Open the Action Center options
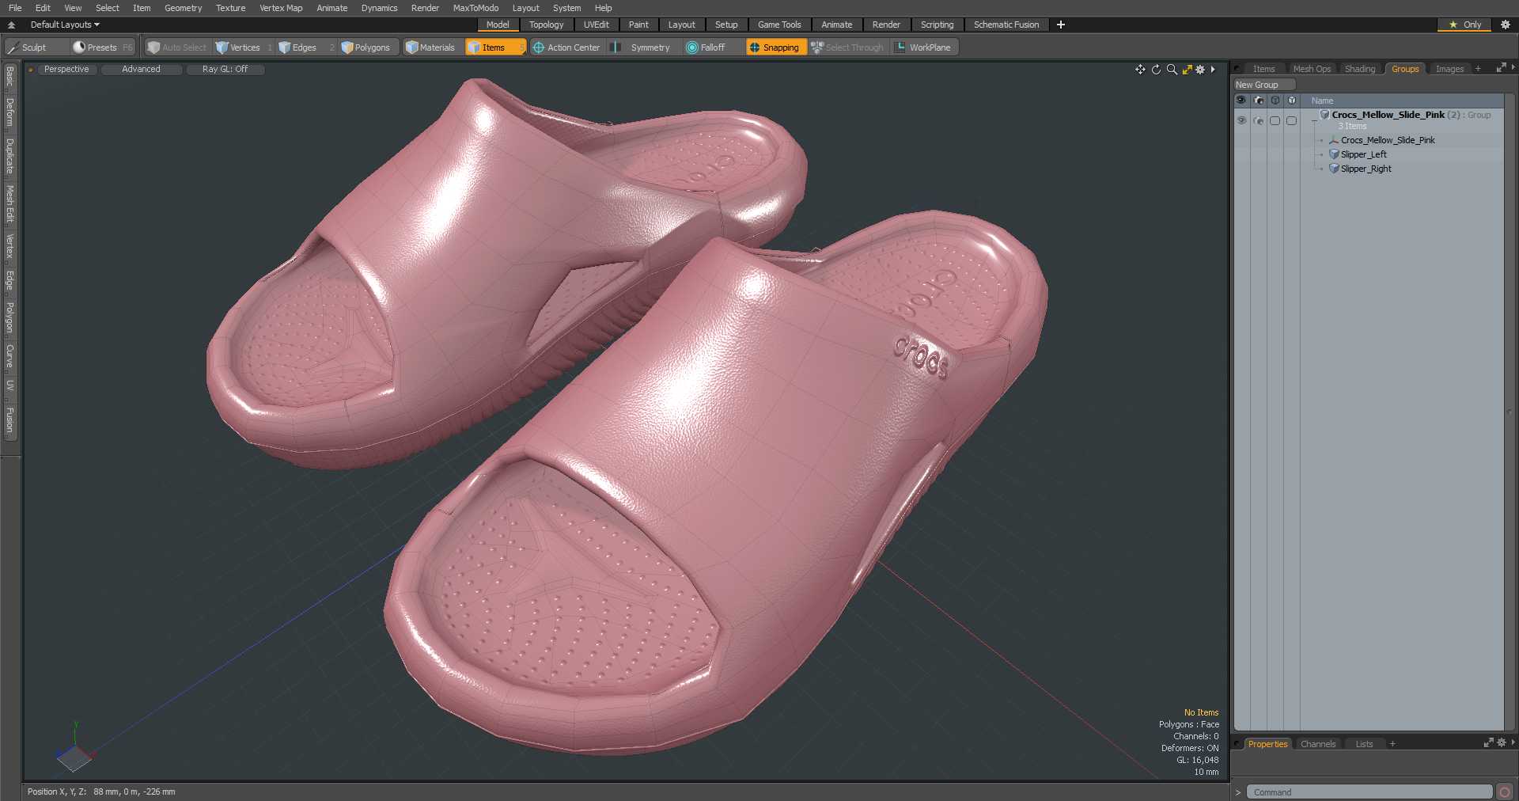The height and width of the screenshot is (801, 1519). pos(566,47)
